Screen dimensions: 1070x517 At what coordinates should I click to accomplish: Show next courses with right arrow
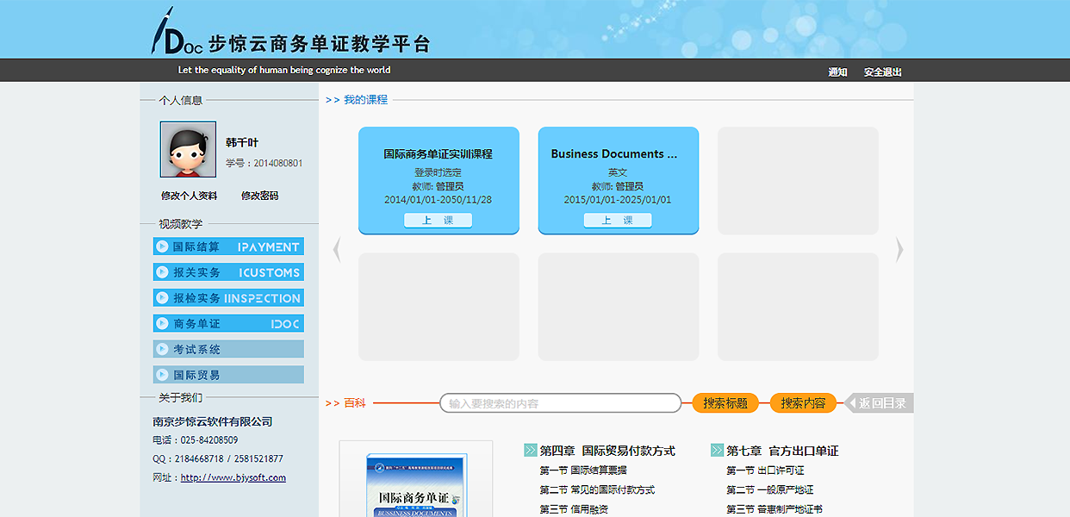pyautogui.click(x=899, y=250)
